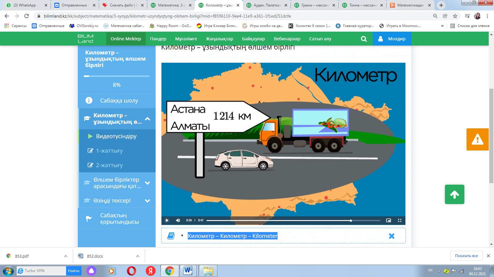The width and height of the screenshot is (494, 277).
Task: Switch to the Скачать файл tab
Action: 122,5
